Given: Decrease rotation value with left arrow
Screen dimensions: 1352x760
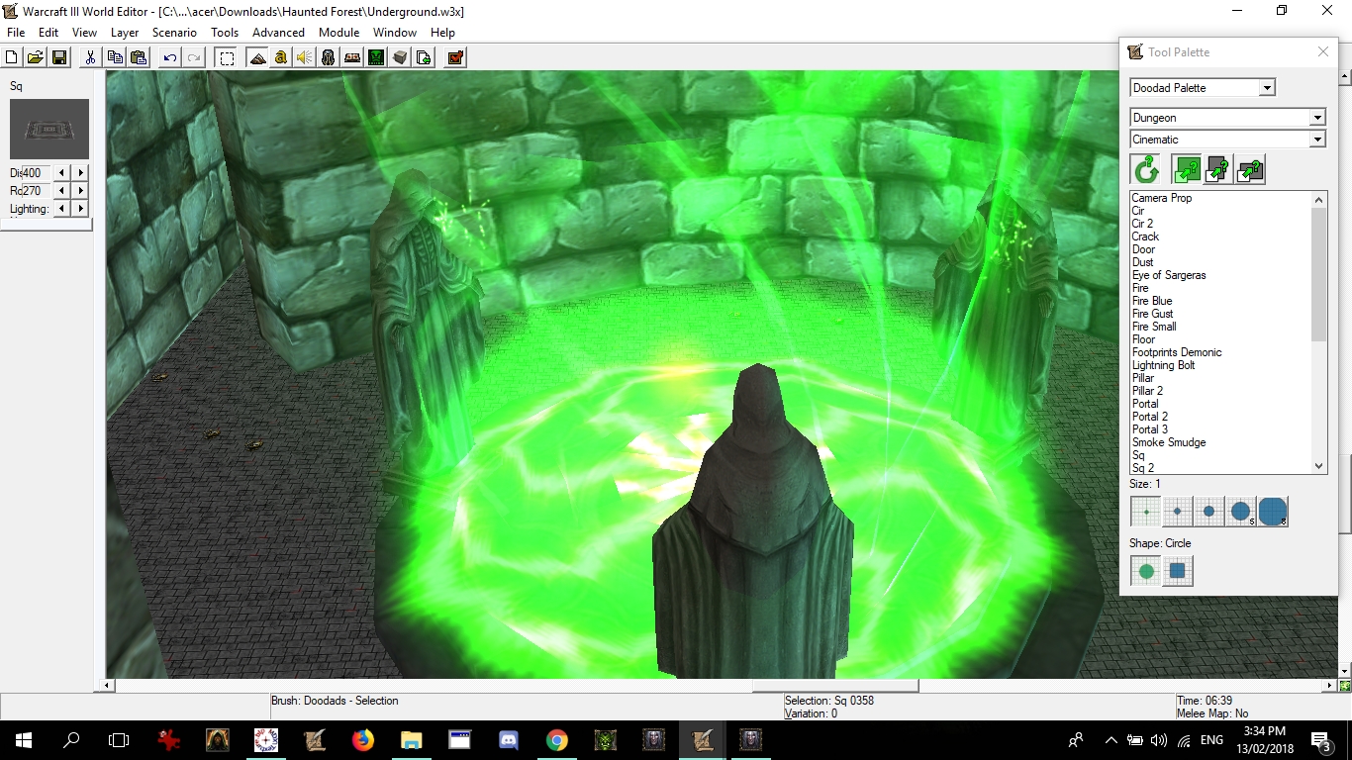Looking at the screenshot, I should (x=62, y=191).
